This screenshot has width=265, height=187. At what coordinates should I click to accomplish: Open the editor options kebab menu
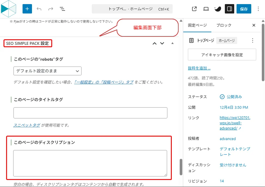(x=258, y=9)
